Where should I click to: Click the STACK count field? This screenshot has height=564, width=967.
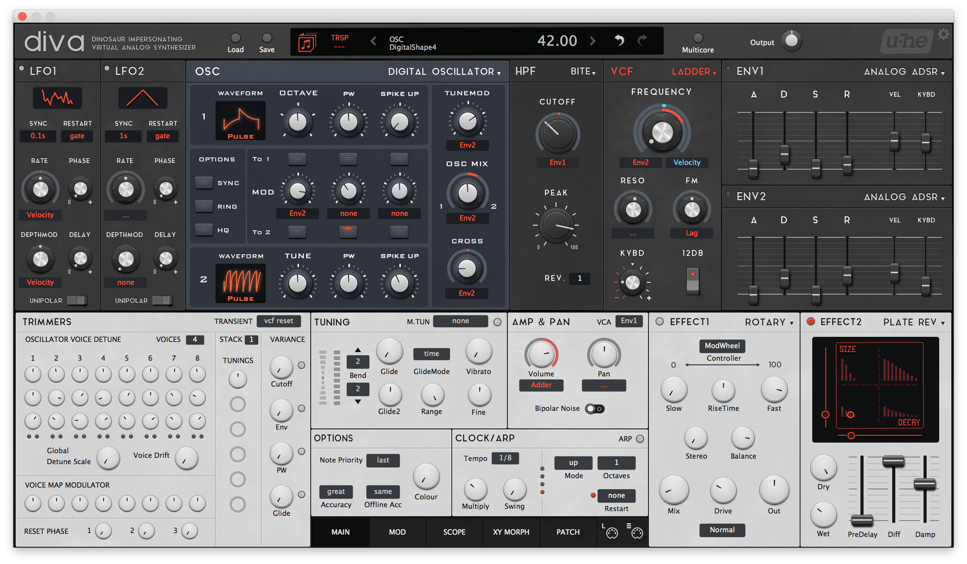(252, 340)
